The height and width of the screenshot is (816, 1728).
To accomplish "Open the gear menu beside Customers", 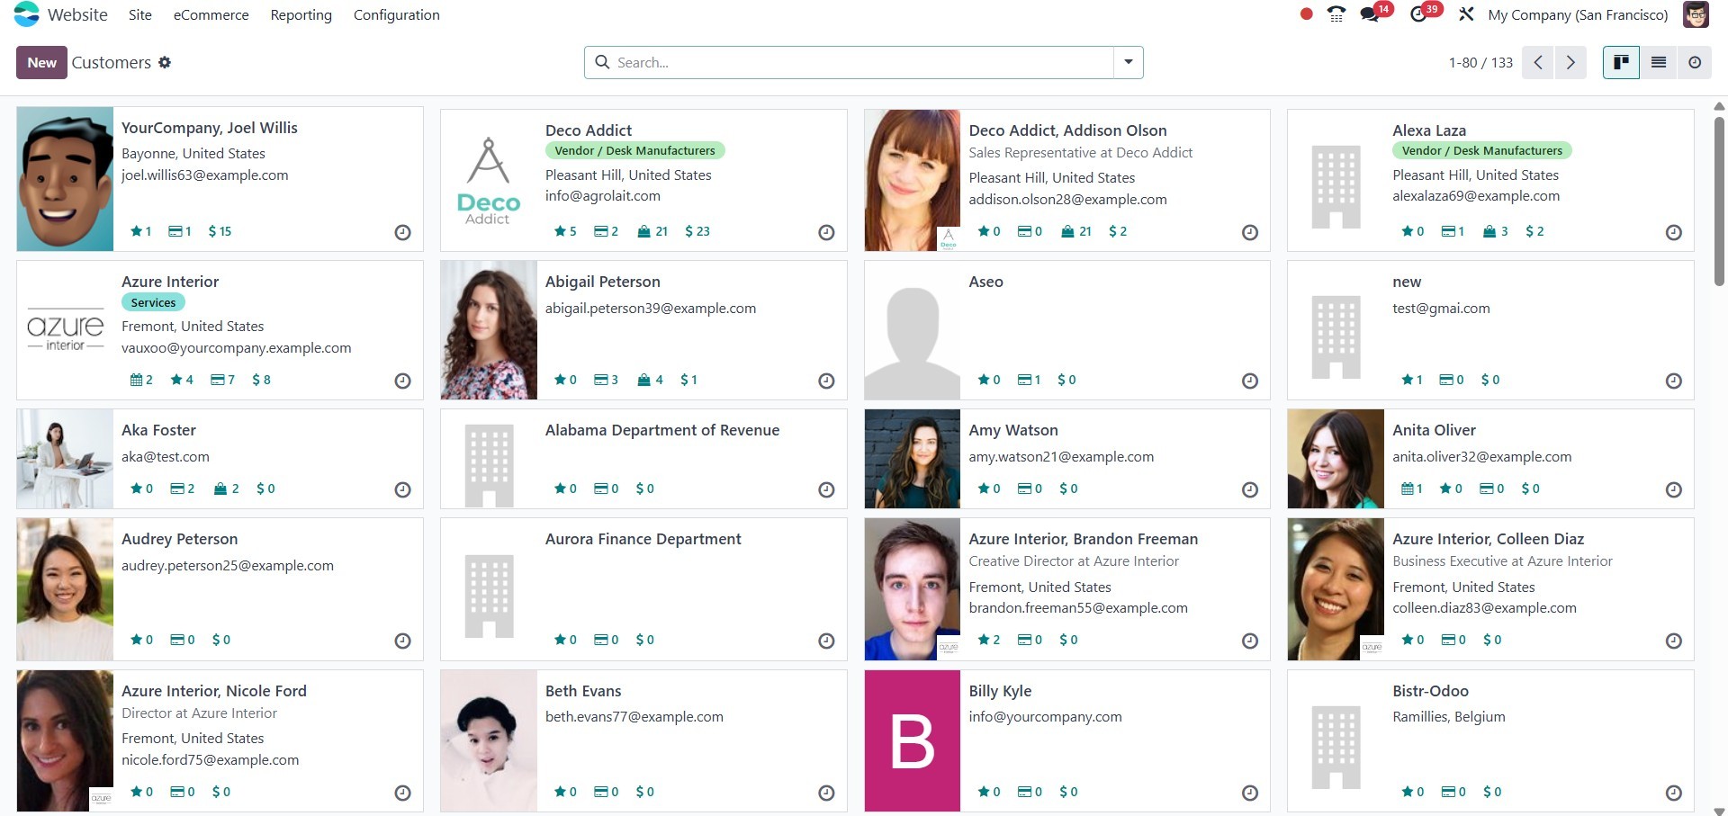I will click(x=165, y=62).
